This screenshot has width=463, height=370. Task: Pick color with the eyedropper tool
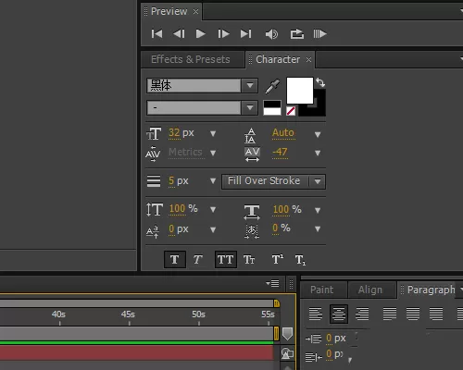[272, 86]
